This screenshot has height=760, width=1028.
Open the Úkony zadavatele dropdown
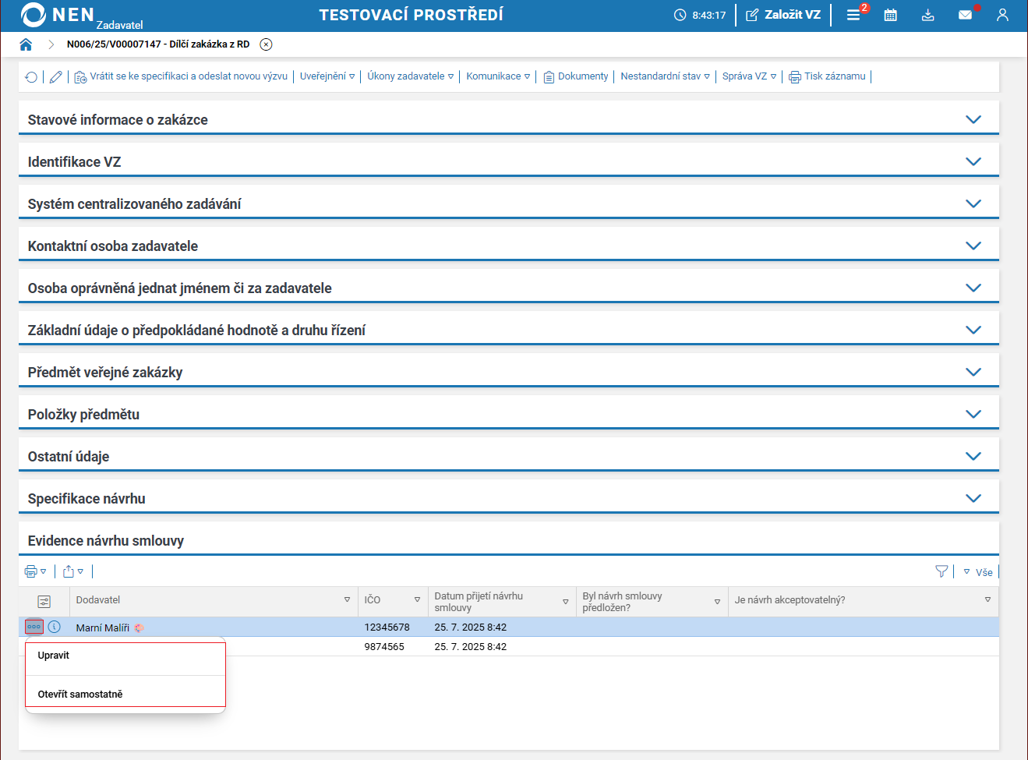(x=411, y=76)
